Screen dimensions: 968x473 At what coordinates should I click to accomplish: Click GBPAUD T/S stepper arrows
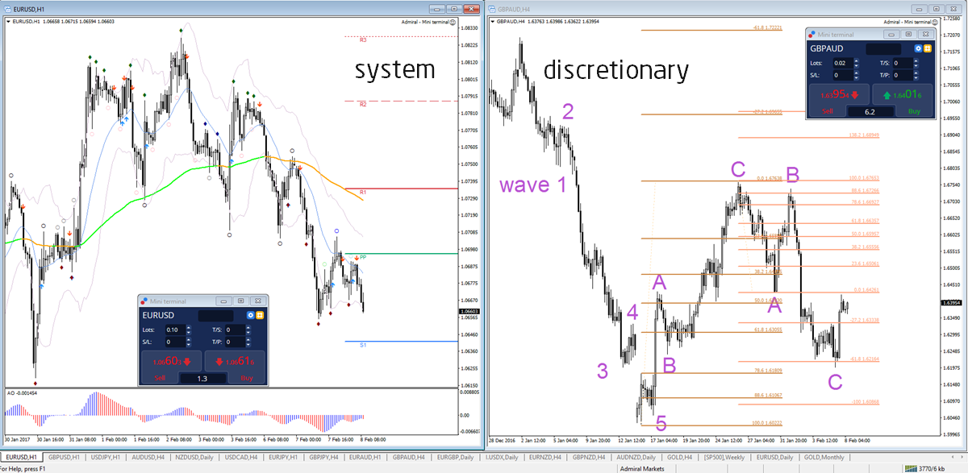(x=916, y=63)
